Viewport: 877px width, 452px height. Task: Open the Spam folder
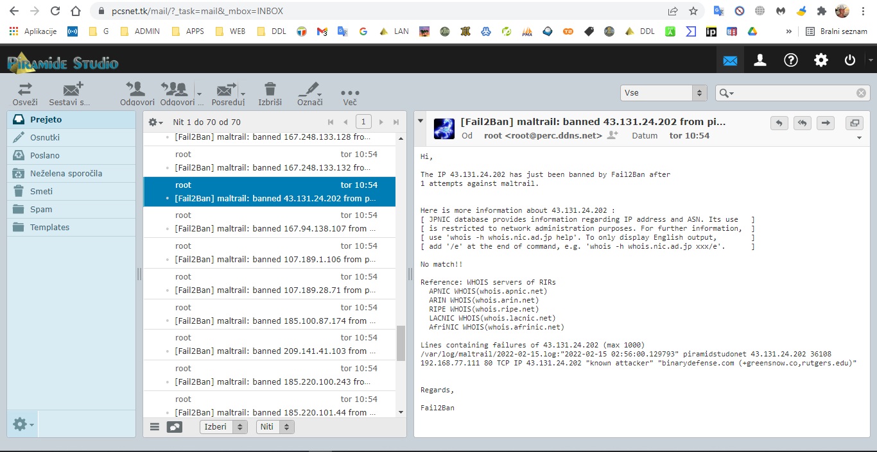(71, 210)
